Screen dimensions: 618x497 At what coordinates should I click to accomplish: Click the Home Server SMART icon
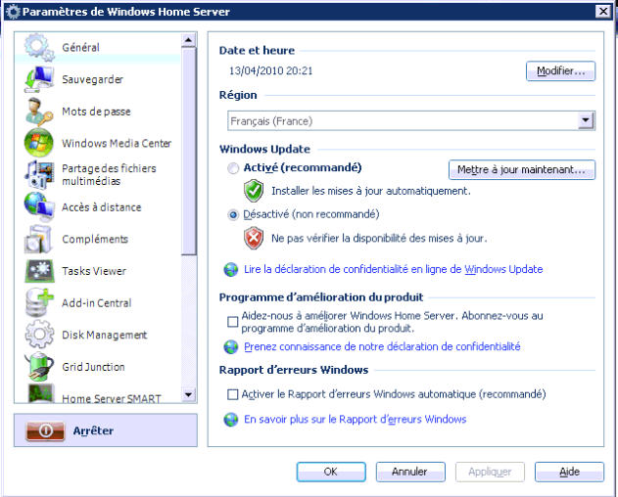coord(40,393)
